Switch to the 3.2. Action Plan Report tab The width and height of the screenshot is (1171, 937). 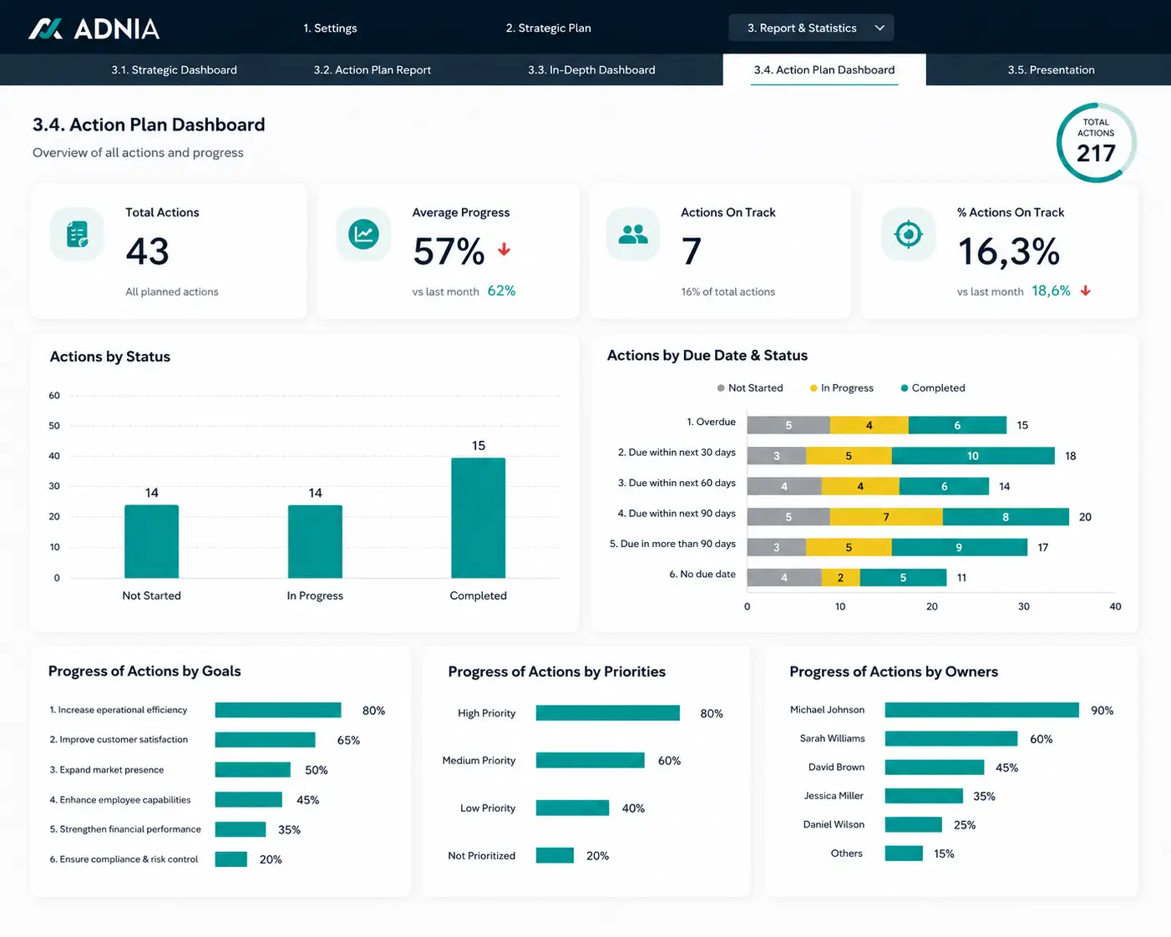click(x=373, y=70)
